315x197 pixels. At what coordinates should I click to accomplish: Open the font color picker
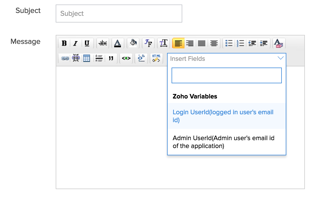coord(118,43)
